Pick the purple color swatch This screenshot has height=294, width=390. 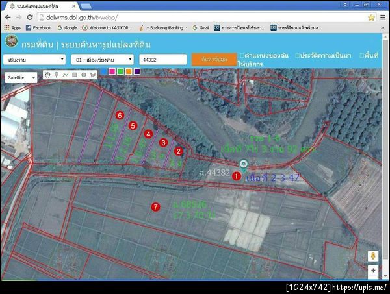tap(136, 71)
